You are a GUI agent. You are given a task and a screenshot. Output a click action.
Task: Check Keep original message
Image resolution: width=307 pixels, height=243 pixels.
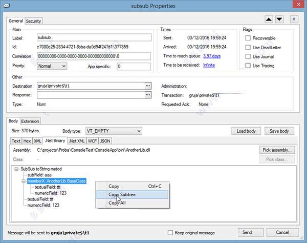170,233
